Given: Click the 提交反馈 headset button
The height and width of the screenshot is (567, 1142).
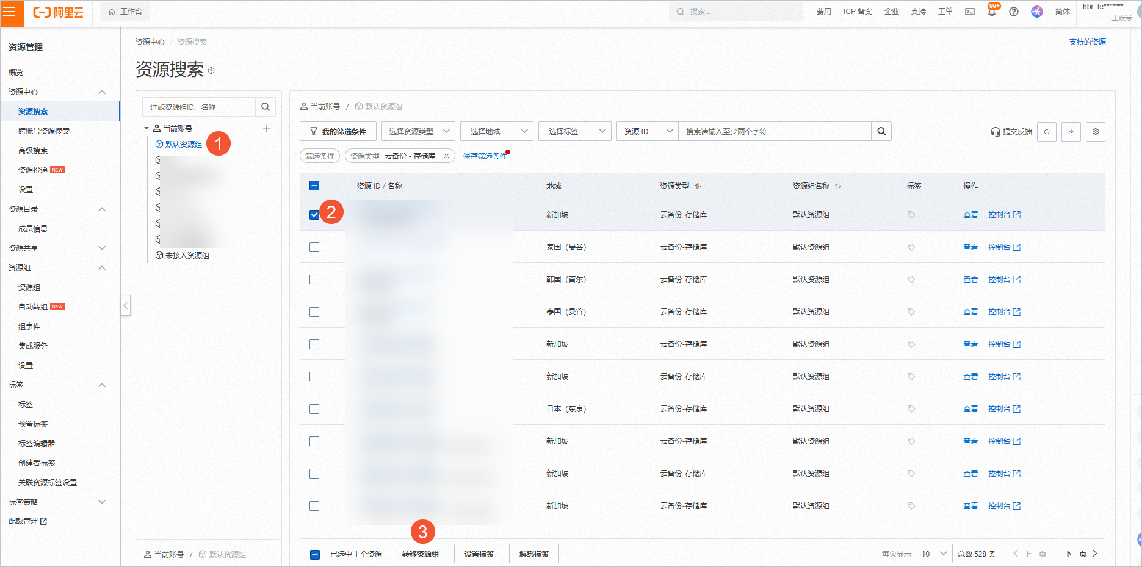Looking at the screenshot, I should coord(1011,131).
